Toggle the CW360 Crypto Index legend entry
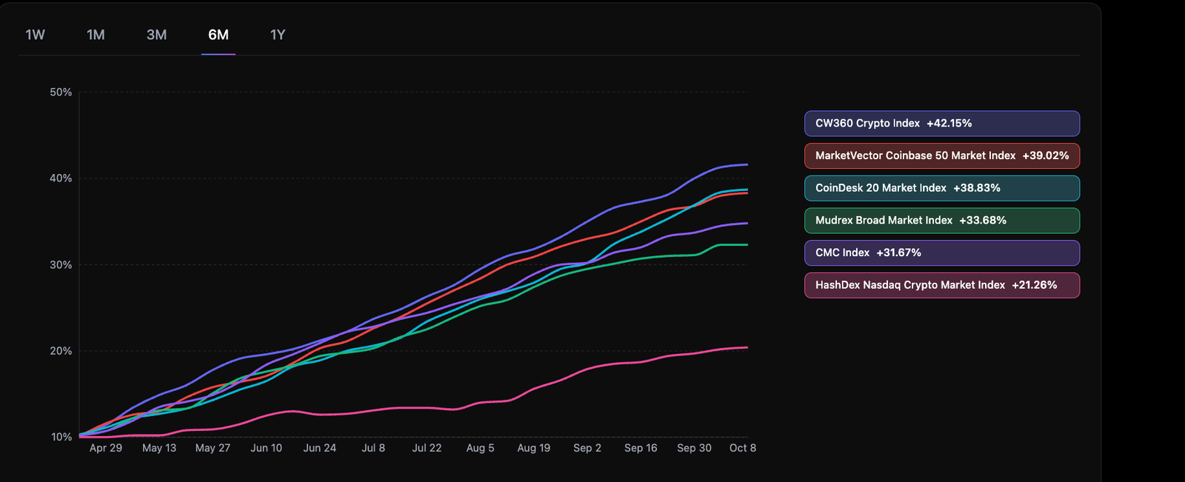This screenshot has width=1185, height=482. pos(941,124)
